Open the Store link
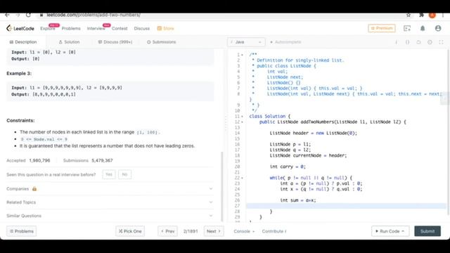This screenshot has width=450, height=253. [x=166, y=28]
